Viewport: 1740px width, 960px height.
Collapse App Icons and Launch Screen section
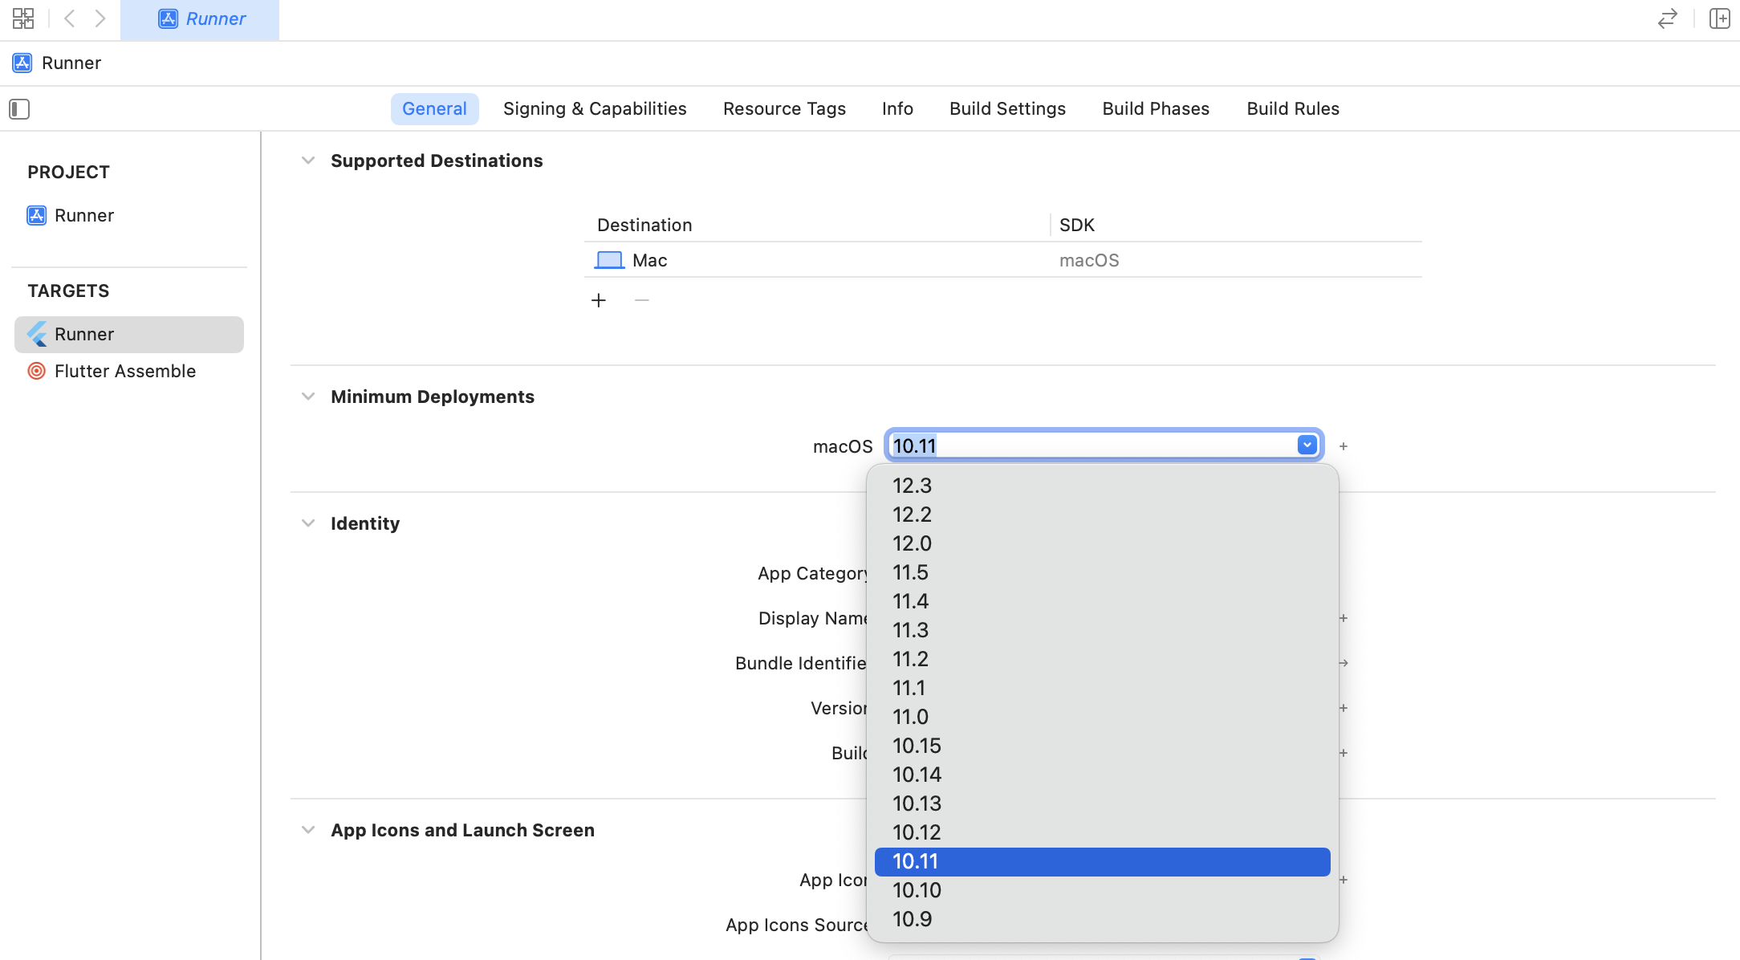click(x=308, y=830)
